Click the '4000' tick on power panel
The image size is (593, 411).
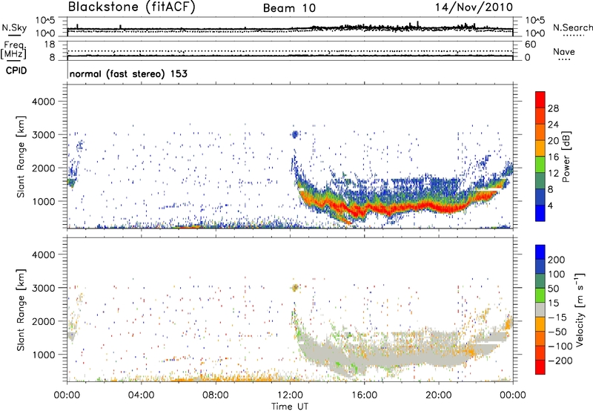click(x=44, y=102)
